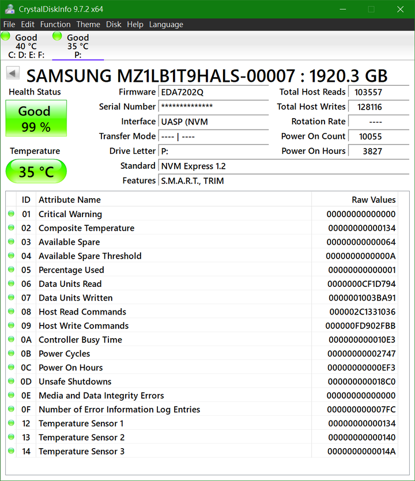415x481 pixels.
Task: Click status dot of Temperature Sensor 2 row
Action: pos(12,437)
